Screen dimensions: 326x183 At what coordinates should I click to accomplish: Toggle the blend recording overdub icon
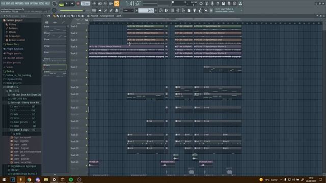pos(111,4)
